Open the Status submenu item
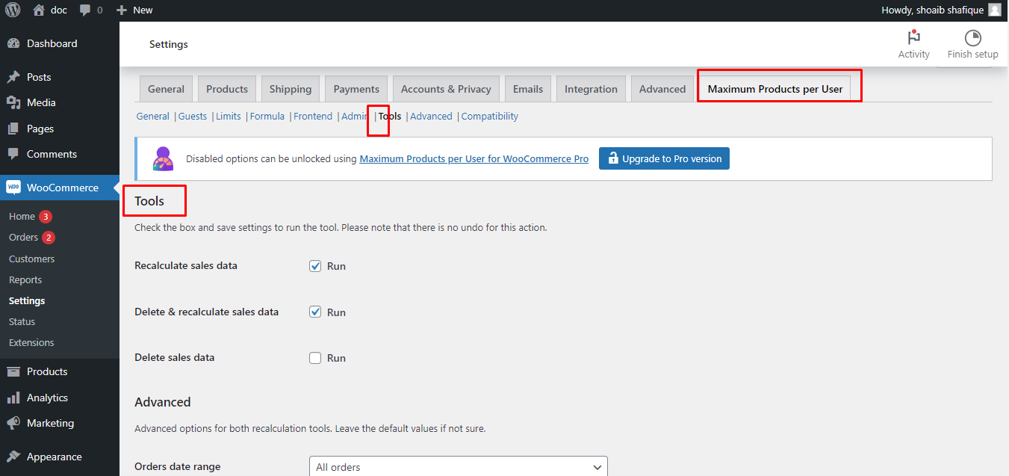Screen dimensions: 1009x476 click(22, 321)
